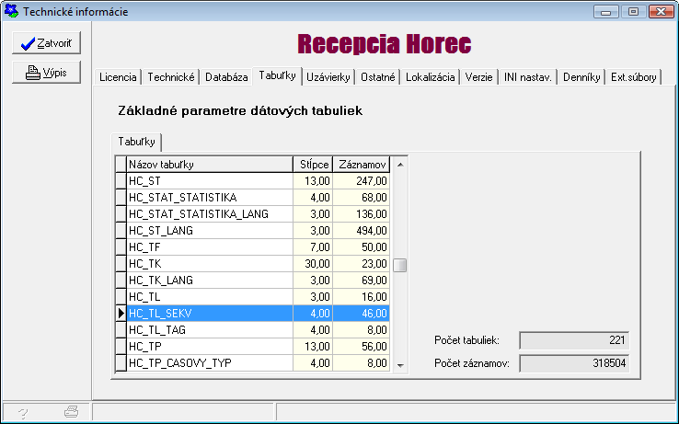
Task: Click the Výpis print button
Action: [46, 74]
